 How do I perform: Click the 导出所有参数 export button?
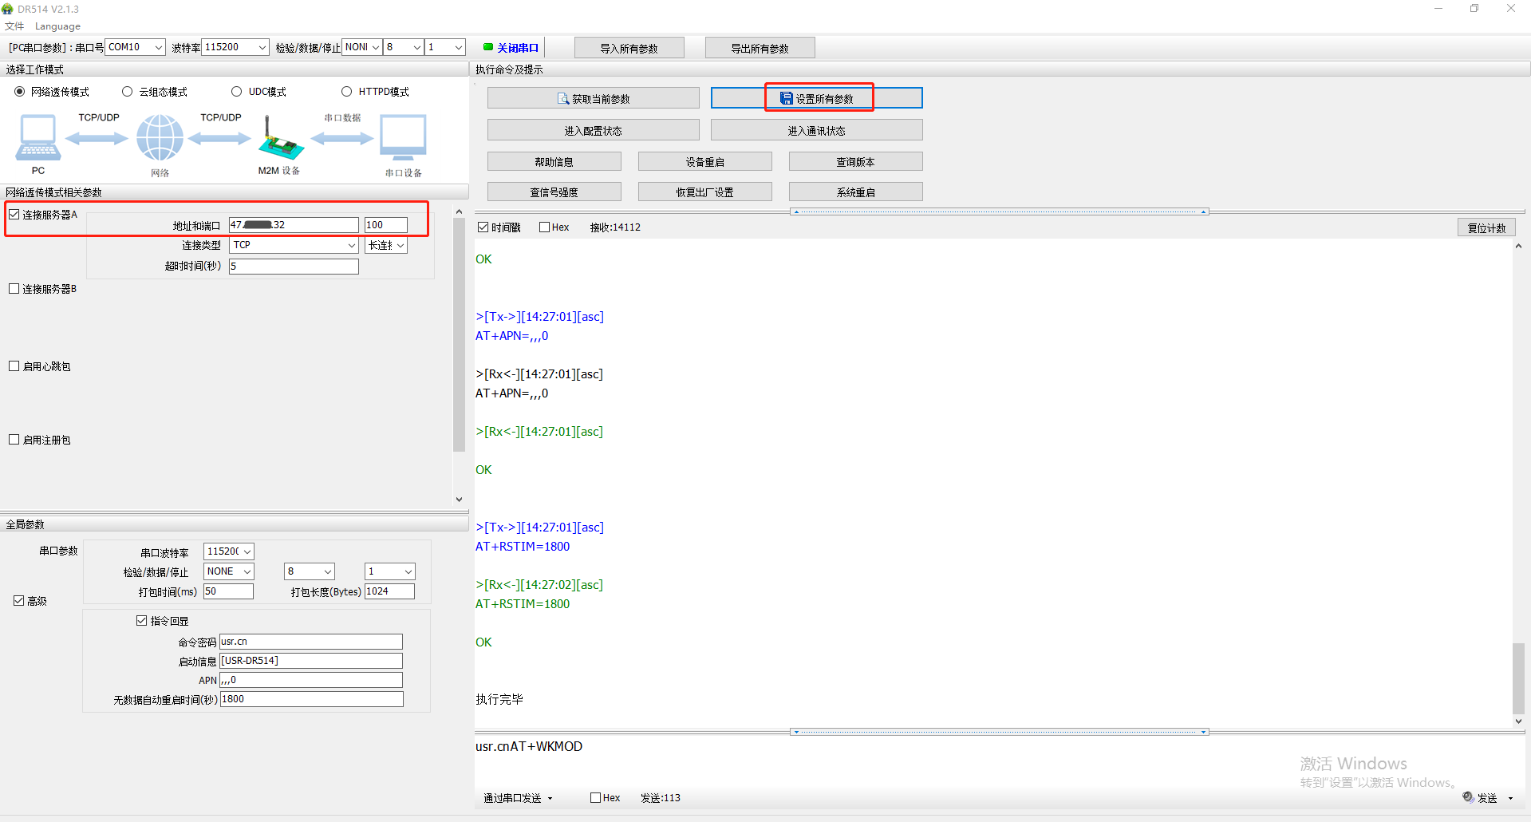pos(760,49)
